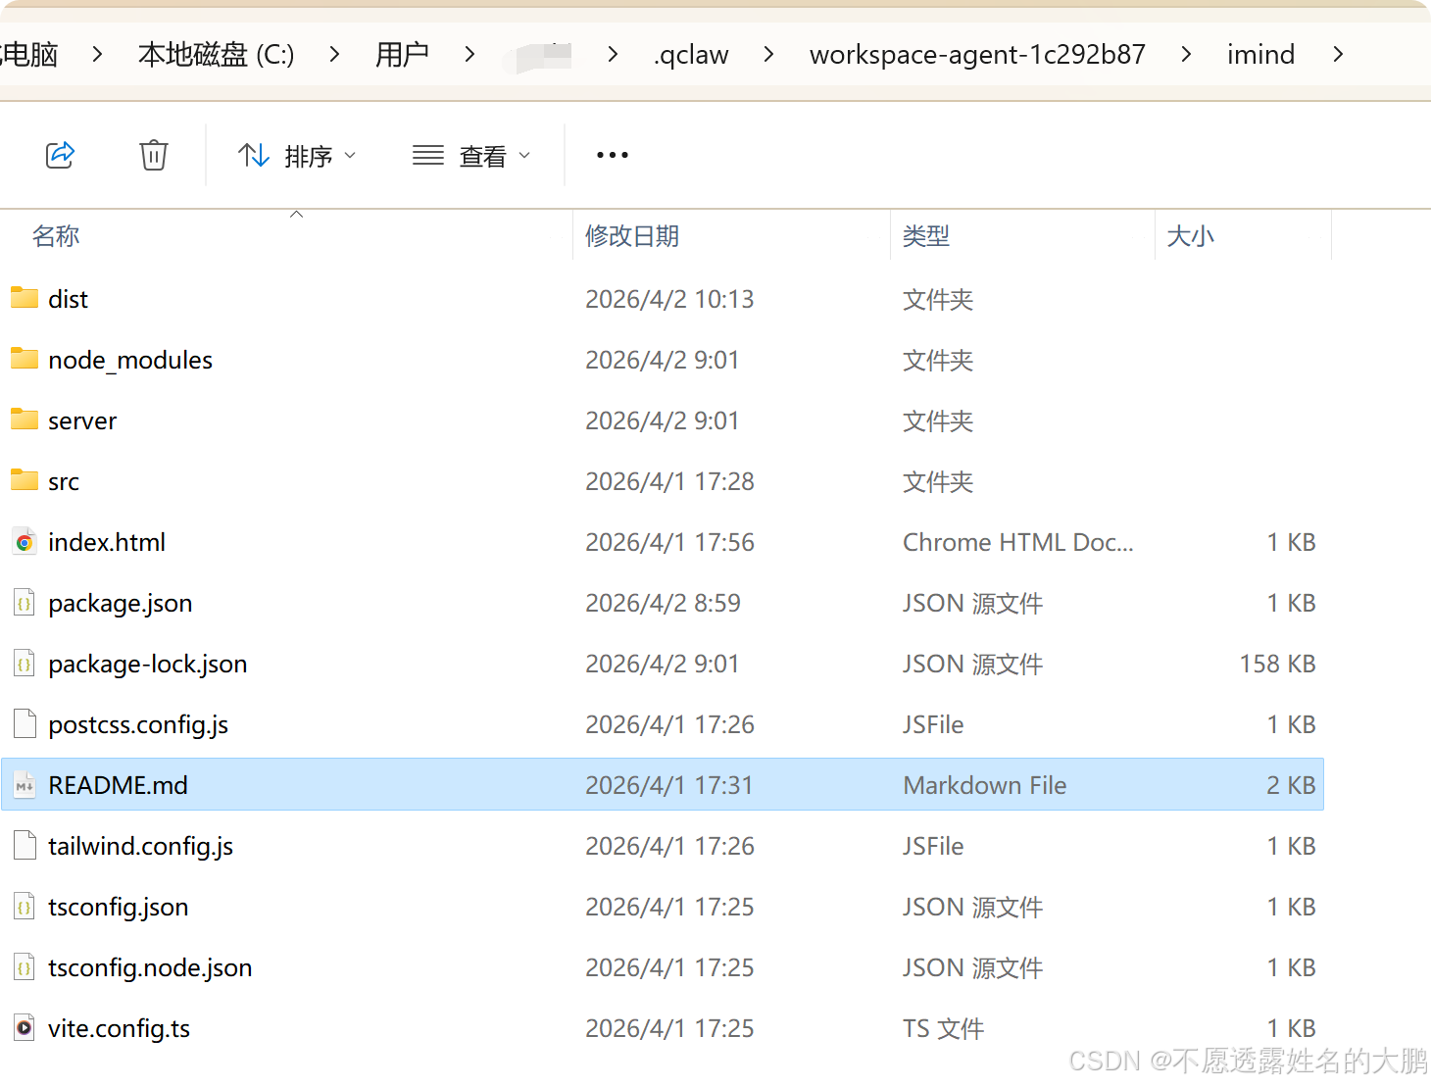Open the 排序 sort dropdown
The image size is (1431, 1086).
click(x=297, y=156)
